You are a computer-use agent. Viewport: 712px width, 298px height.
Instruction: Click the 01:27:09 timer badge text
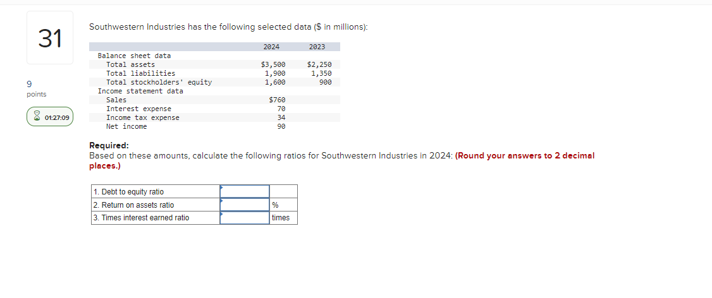pos(57,117)
